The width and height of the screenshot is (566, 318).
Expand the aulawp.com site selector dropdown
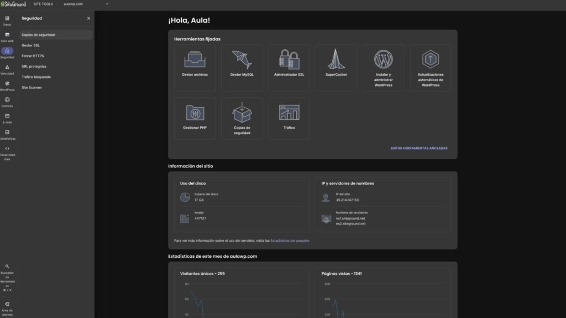tap(86, 4)
